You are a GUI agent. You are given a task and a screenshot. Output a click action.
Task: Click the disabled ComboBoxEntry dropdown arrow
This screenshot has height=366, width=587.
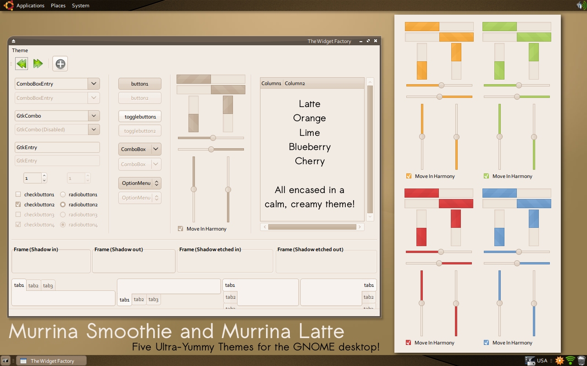[94, 98]
